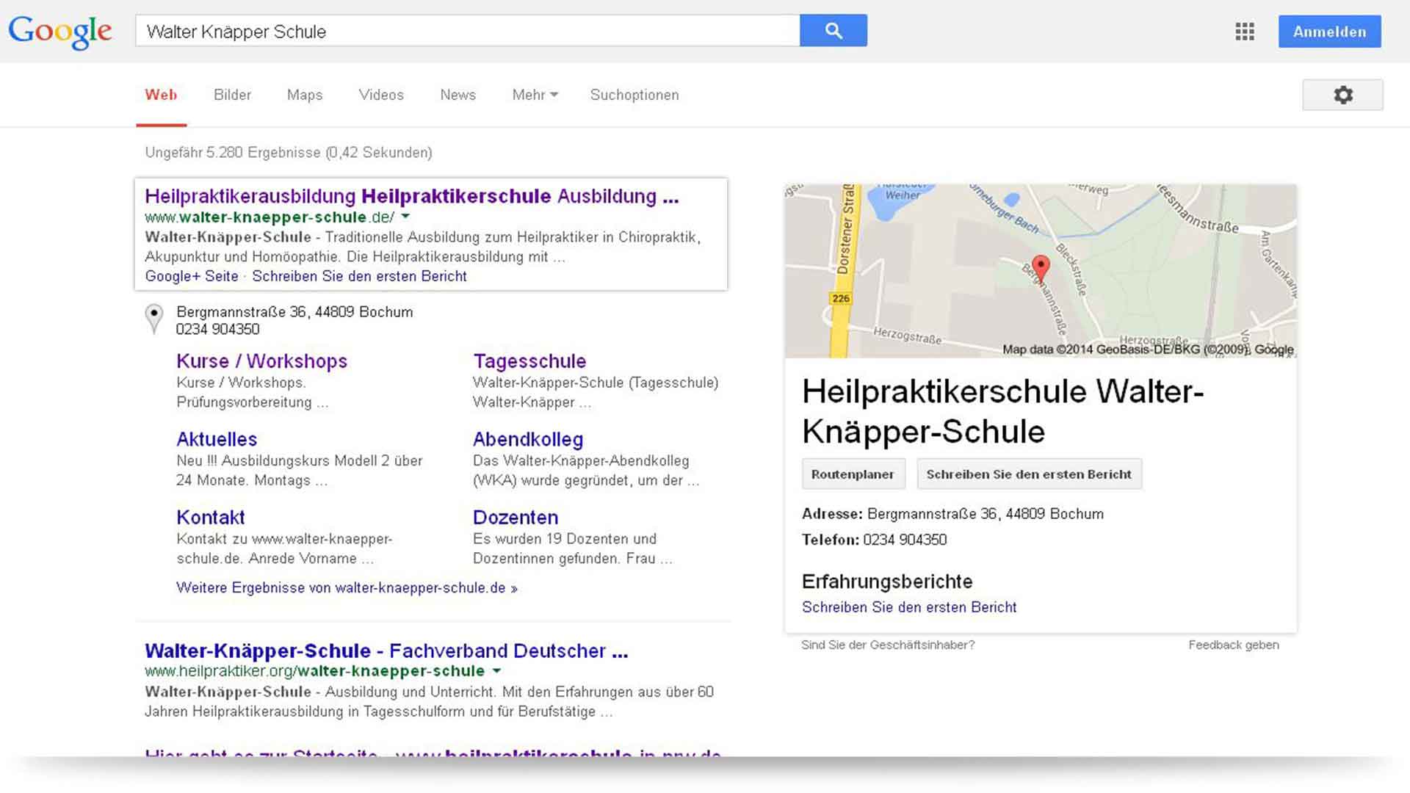Click the blue search magnifier button

tap(834, 30)
